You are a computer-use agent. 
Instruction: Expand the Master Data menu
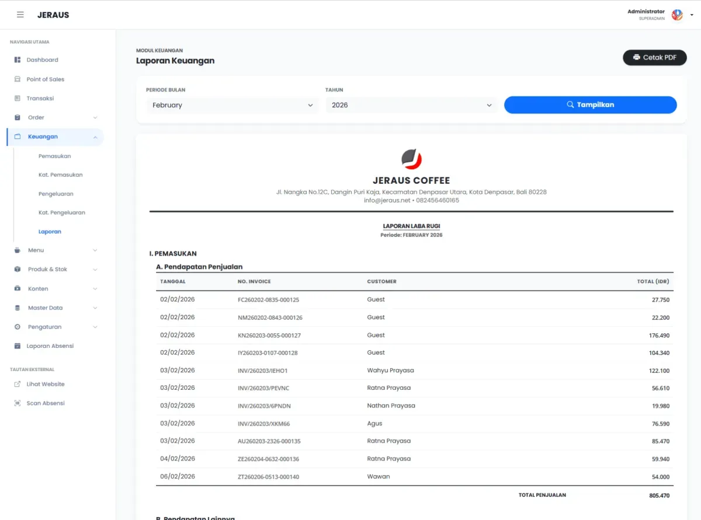(x=95, y=308)
